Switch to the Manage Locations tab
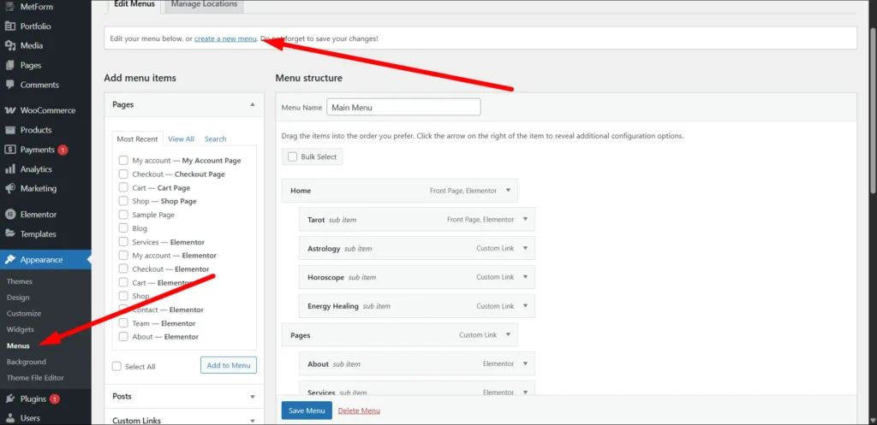The width and height of the screenshot is (877, 425). [x=203, y=5]
